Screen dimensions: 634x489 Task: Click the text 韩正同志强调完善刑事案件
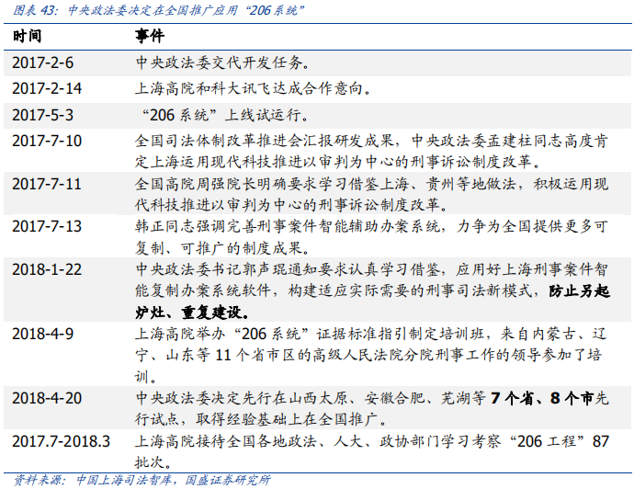pos(226,226)
